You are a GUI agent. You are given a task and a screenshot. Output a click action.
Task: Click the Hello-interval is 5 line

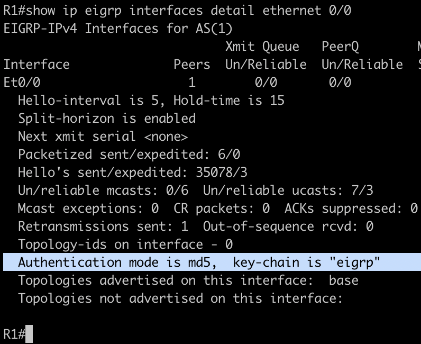coord(151,100)
